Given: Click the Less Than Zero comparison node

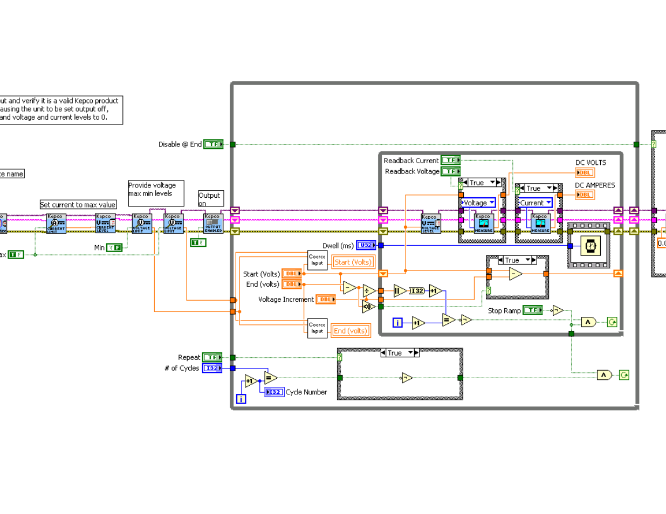Looking at the screenshot, I should pyautogui.click(x=369, y=307).
